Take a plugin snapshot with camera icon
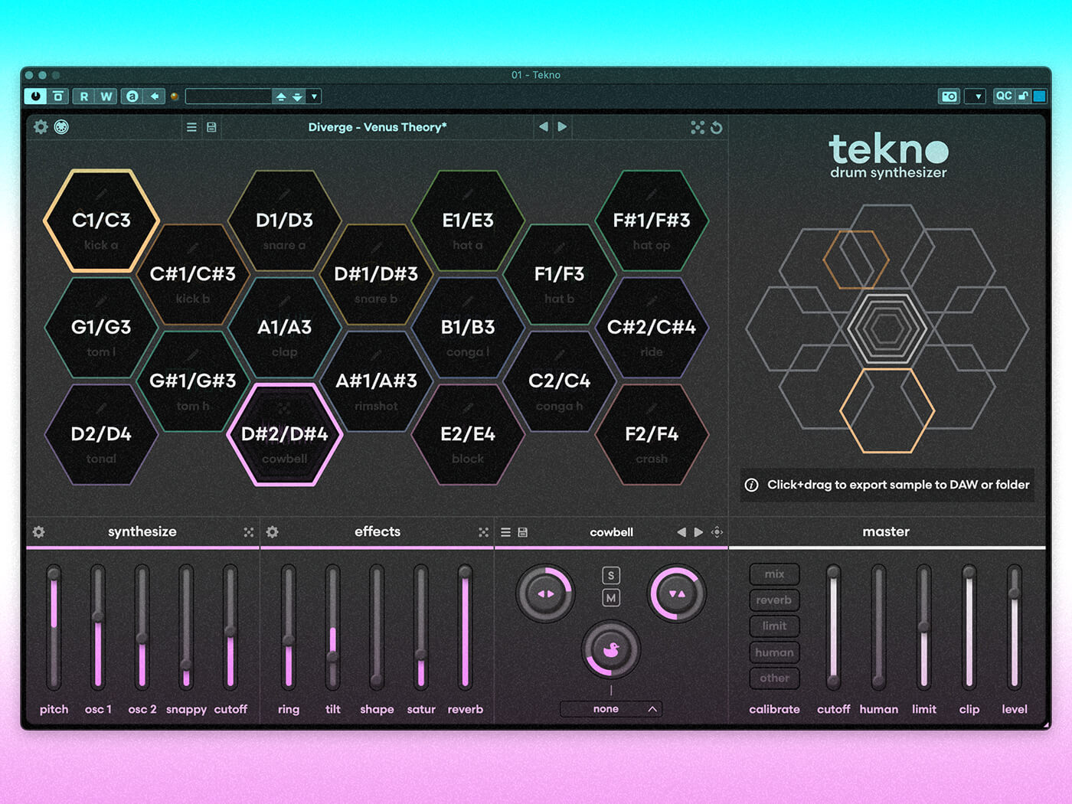This screenshot has height=804, width=1072. tap(949, 96)
